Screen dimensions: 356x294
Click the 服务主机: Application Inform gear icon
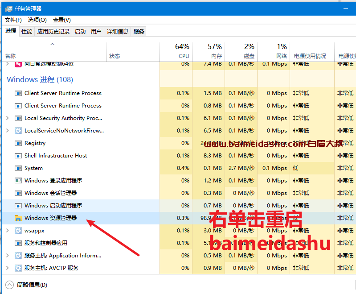(18, 256)
